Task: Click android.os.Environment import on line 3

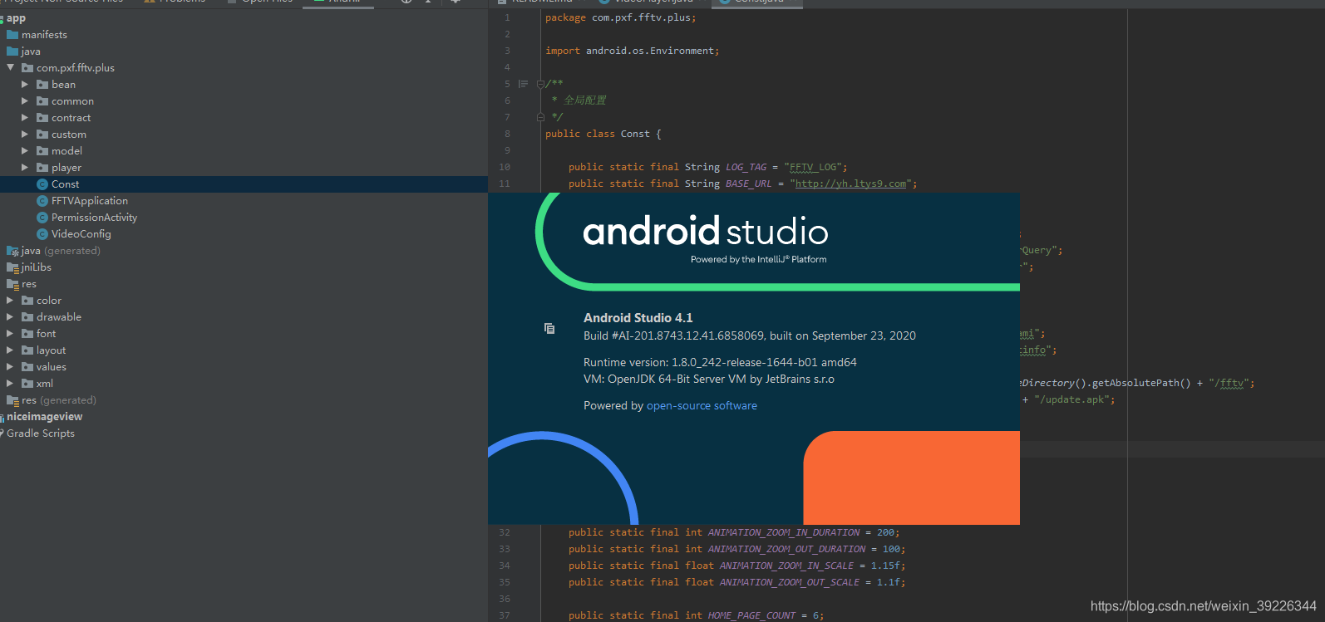Action: click(x=650, y=51)
